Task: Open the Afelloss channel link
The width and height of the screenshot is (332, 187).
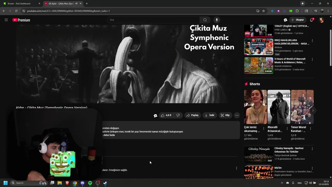Action: click(x=278, y=48)
